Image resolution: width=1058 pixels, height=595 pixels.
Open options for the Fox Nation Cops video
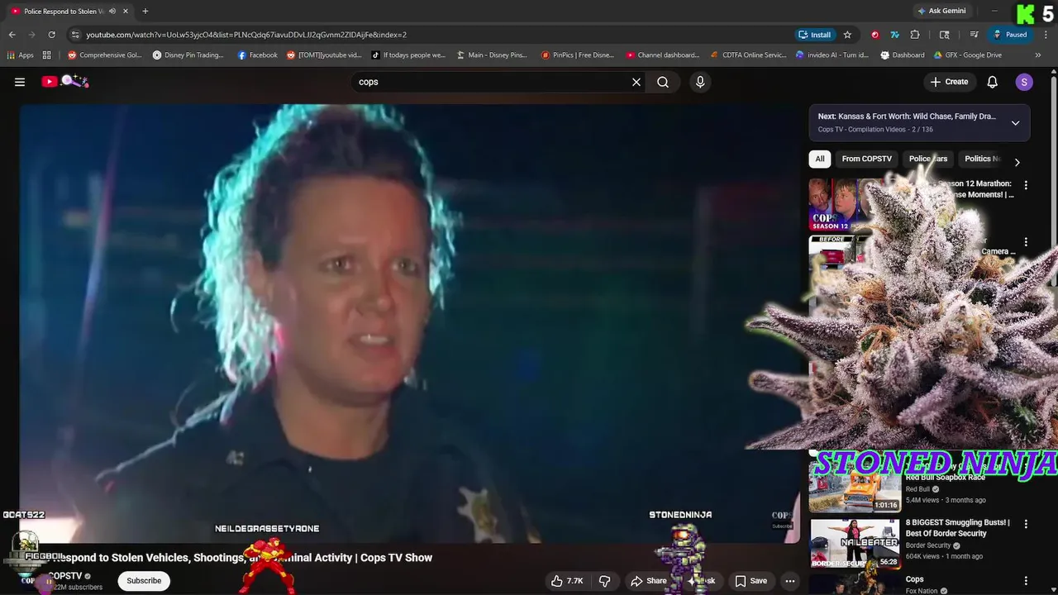1026,581
